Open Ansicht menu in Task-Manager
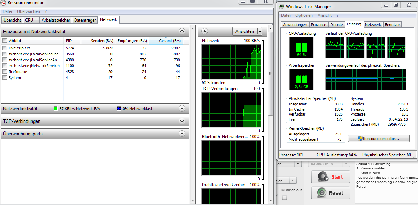 [x=325, y=15]
